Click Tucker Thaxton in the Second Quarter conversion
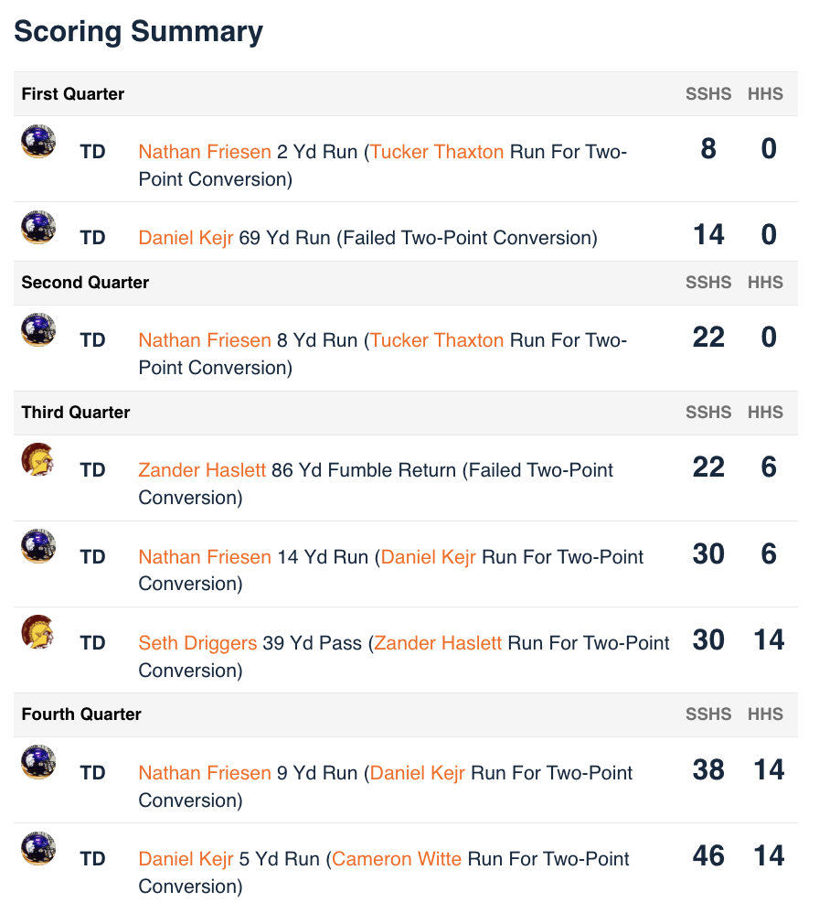The image size is (819, 913). click(x=437, y=340)
